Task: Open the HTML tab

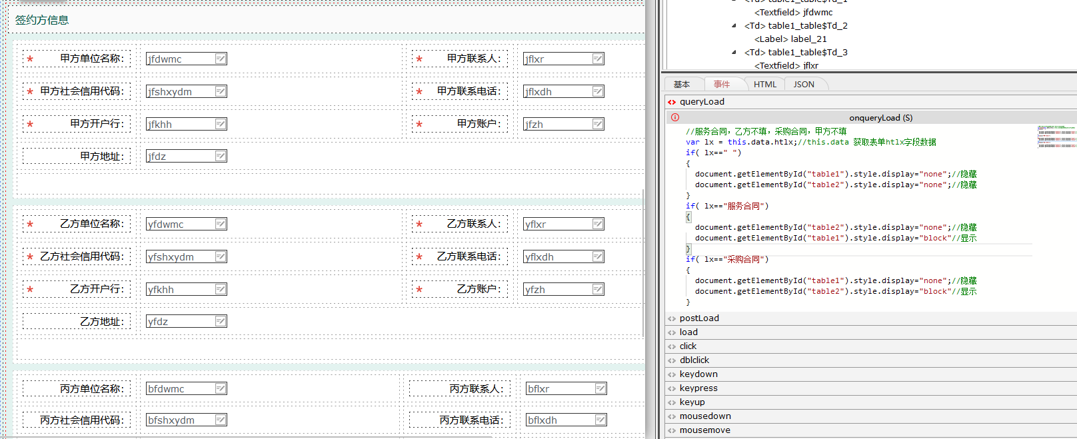Action: point(764,85)
